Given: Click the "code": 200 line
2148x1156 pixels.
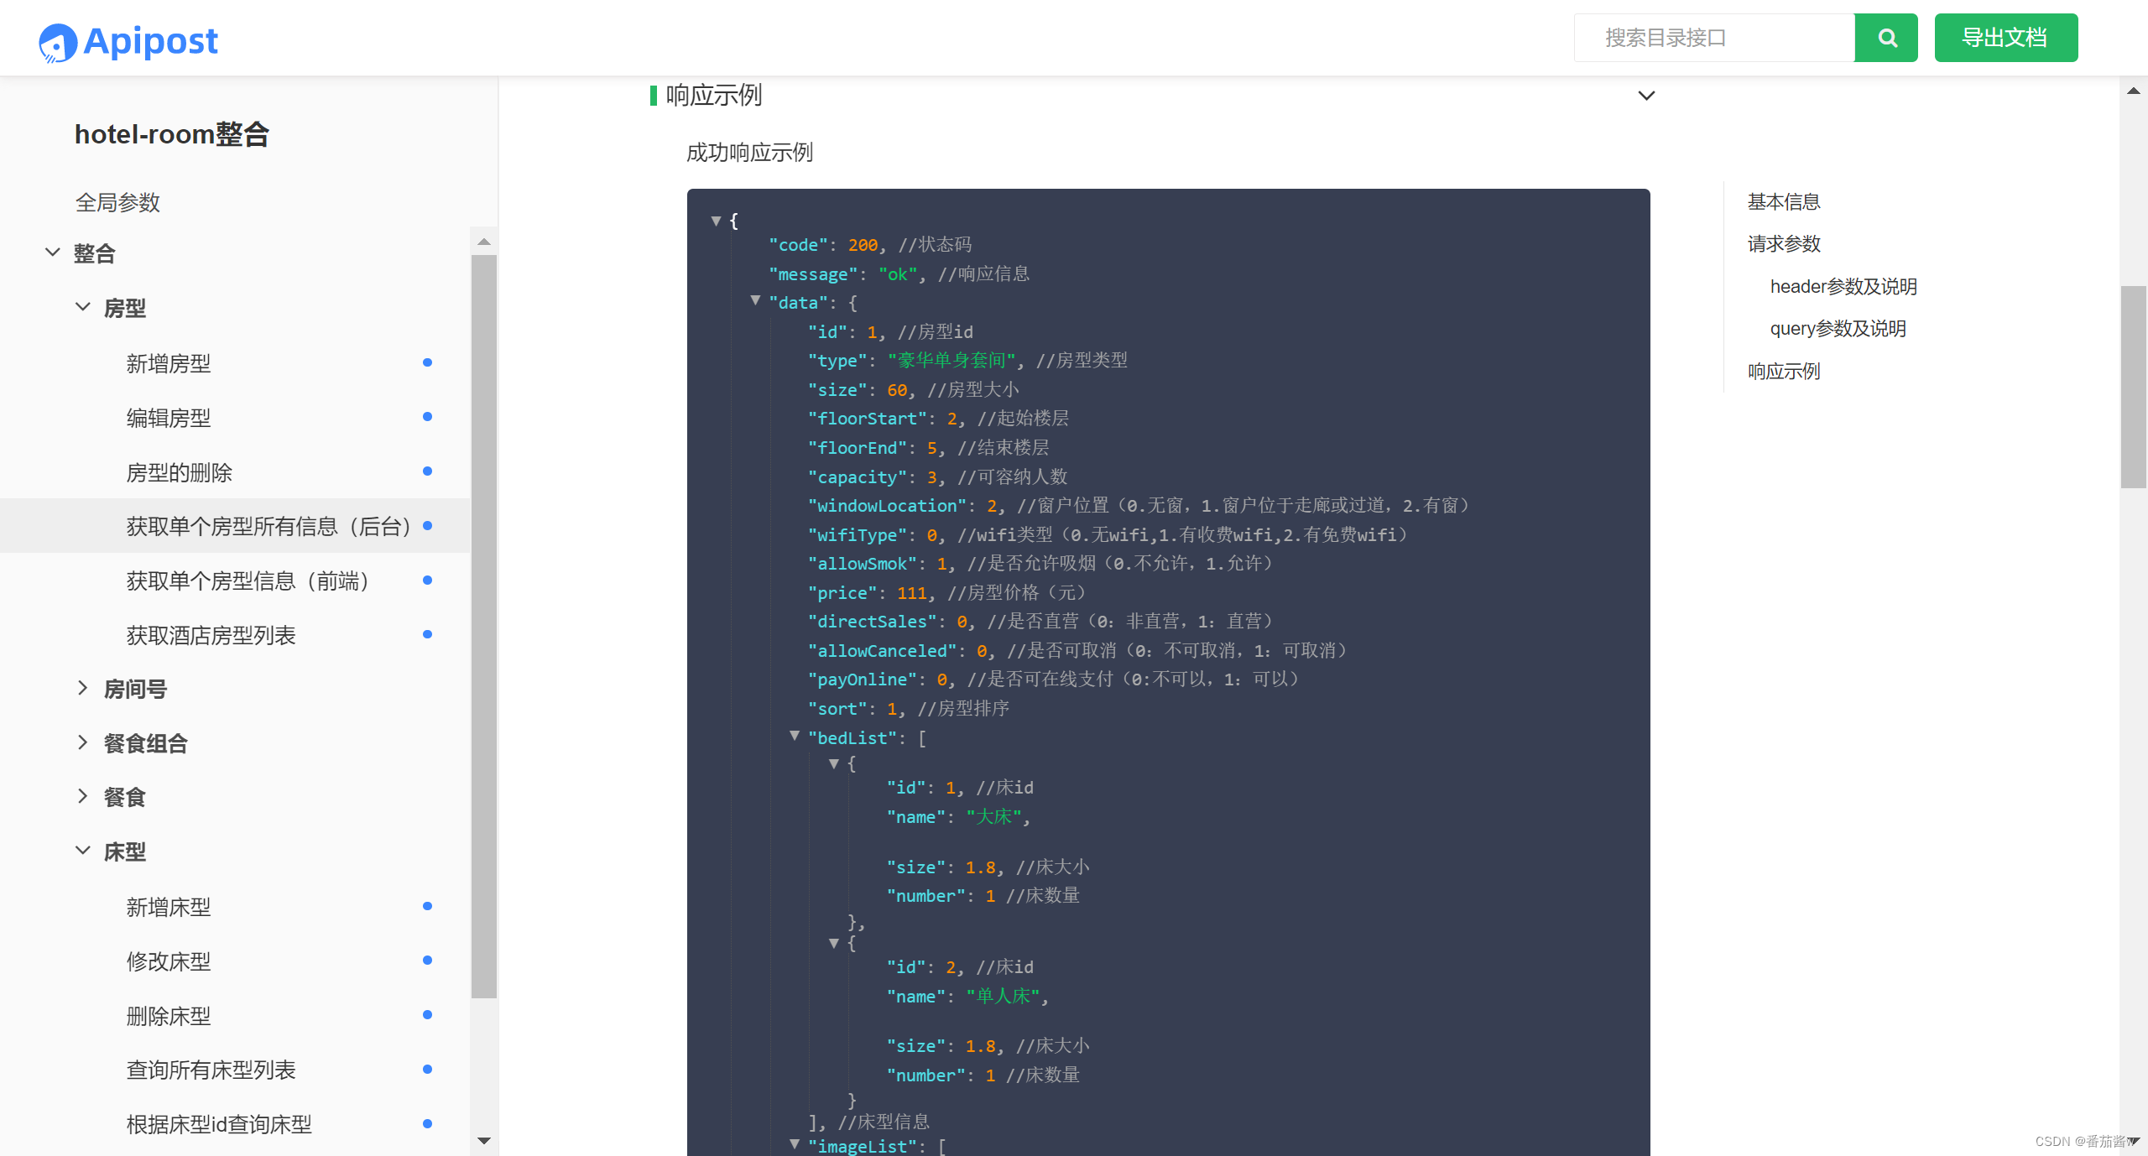Looking at the screenshot, I should 870,245.
